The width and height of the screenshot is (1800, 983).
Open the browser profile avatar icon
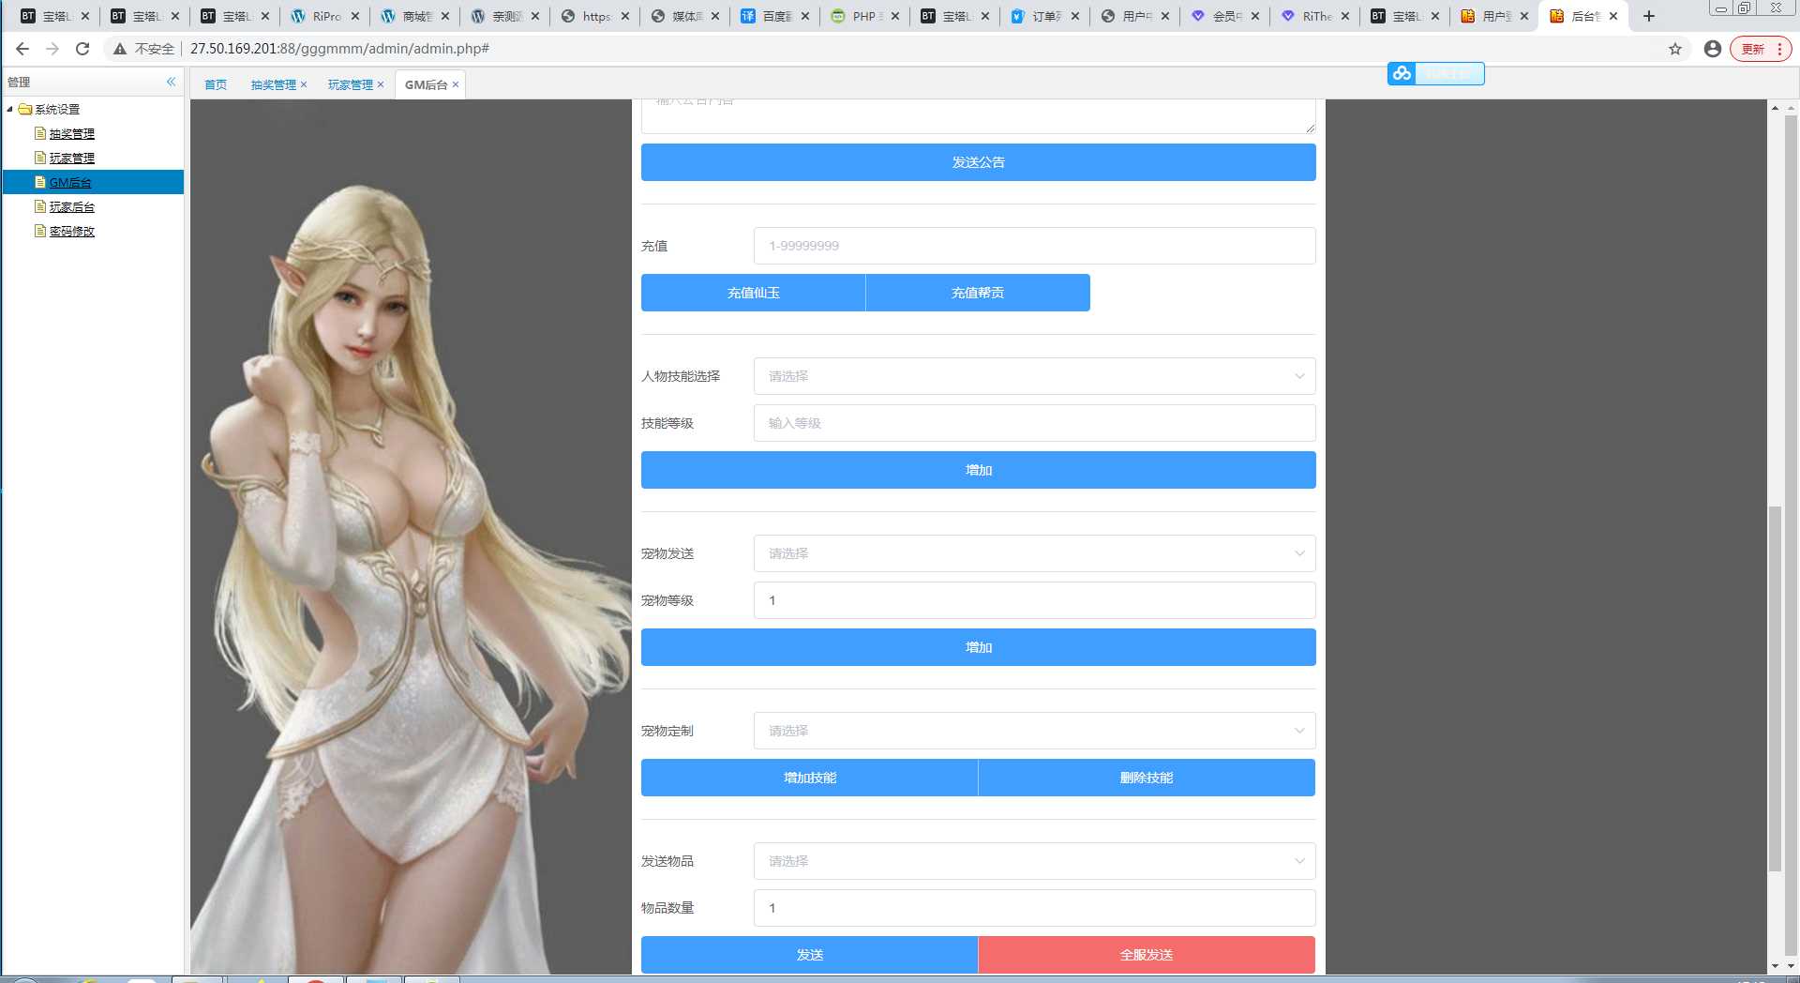coord(1712,49)
